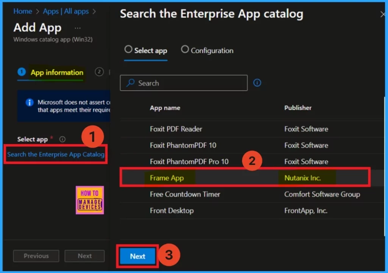The image size is (388, 273).
Task: Click the greyed Next button beside Previous
Action: pos(84,256)
